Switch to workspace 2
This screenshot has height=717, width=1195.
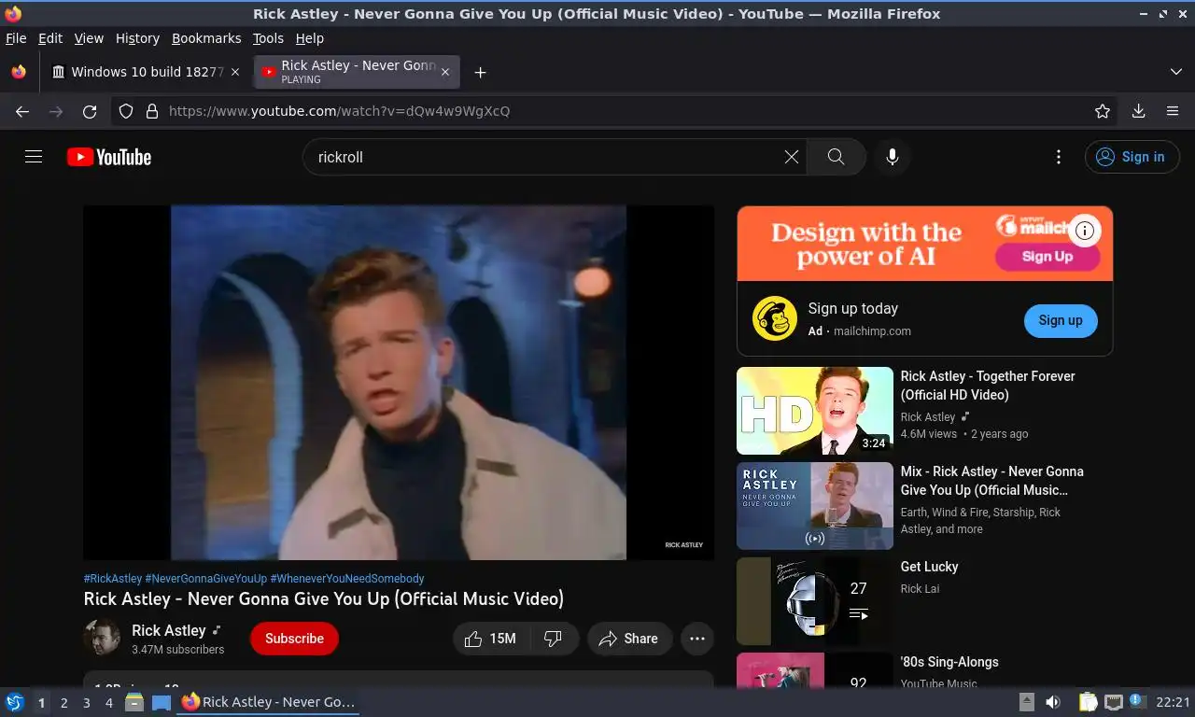tap(63, 703)
